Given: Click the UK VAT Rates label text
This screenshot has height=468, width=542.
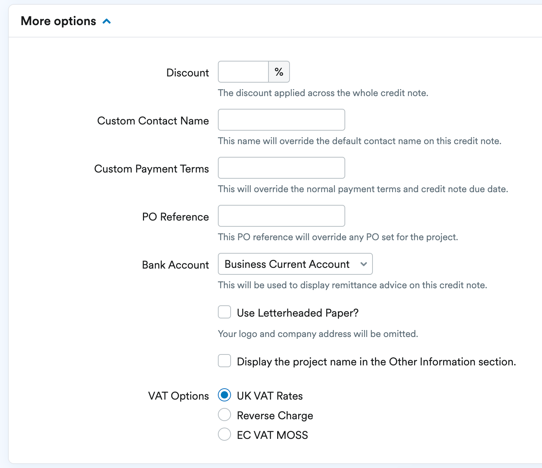Looking at the screenshot, I should (x=270, y=396).
